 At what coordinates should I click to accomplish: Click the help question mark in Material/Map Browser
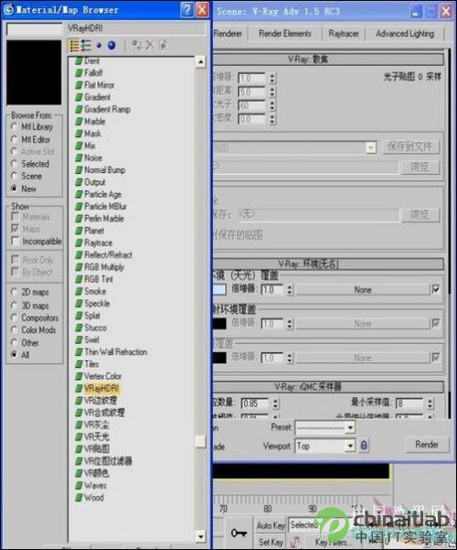point(186,9)
